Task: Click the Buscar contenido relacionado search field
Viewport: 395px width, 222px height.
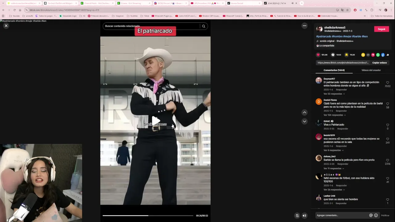Action: tap(152, 26)
